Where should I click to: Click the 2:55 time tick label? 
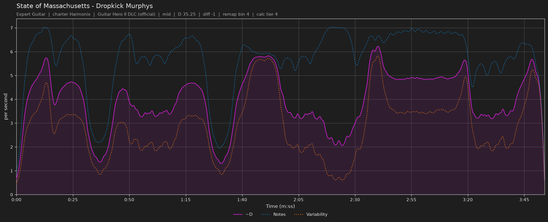(411, 200)
